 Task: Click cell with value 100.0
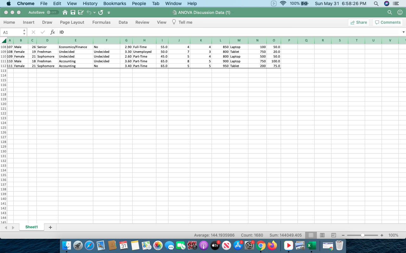(x=274, y=61)
